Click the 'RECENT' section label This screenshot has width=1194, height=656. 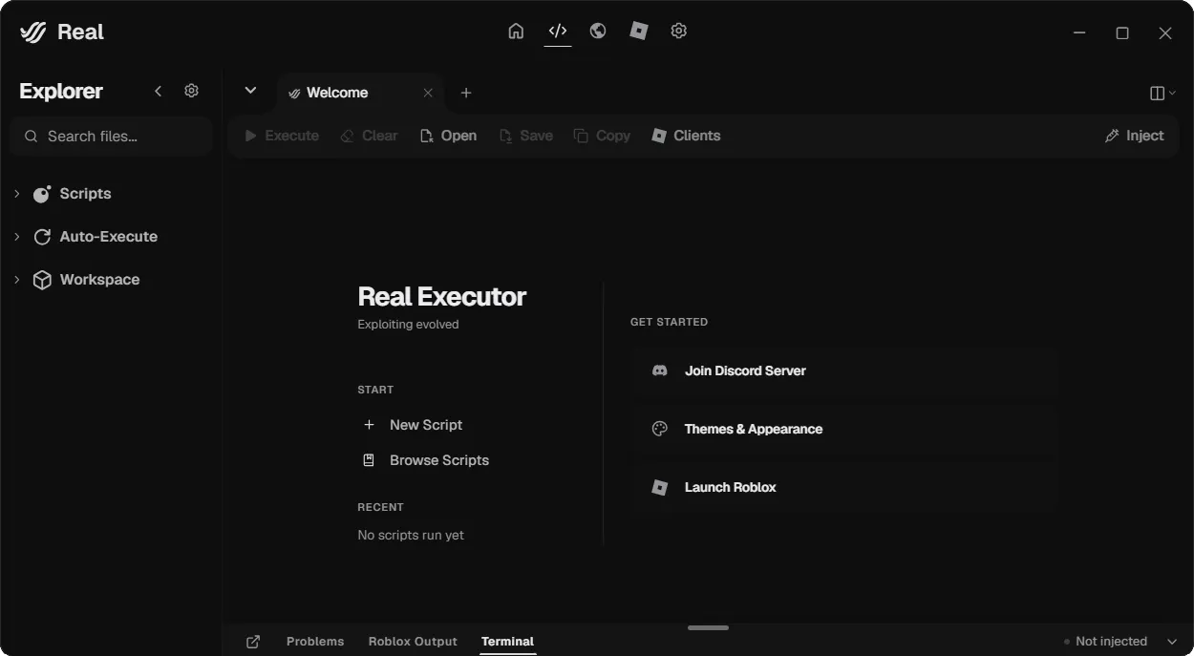coord(380,507)
